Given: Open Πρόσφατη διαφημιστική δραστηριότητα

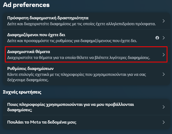Looking at the screenshot, I should [86, 21].
